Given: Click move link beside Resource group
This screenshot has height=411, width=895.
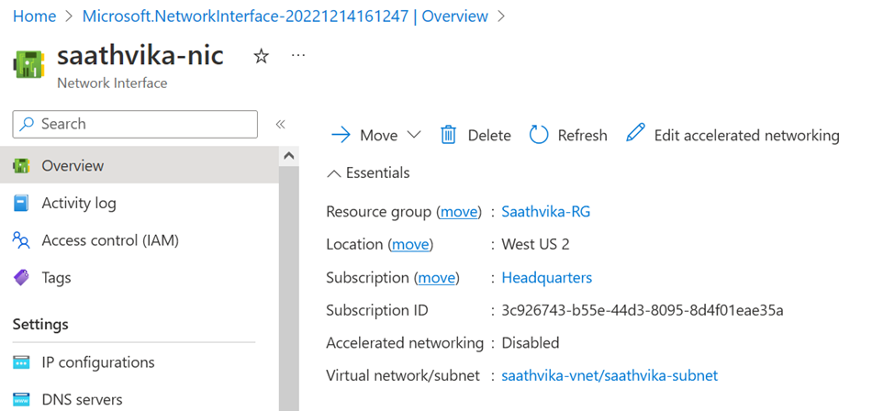Looking at the screenshot, I should pos(459,212).
